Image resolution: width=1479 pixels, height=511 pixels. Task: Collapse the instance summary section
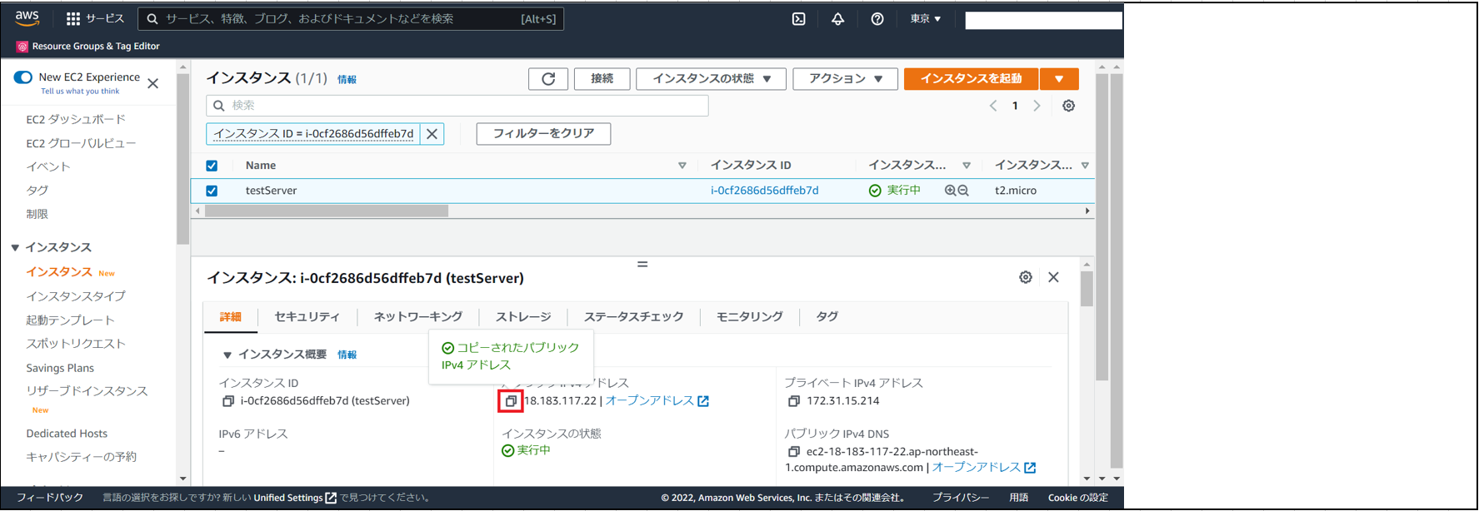coord(227,355)
